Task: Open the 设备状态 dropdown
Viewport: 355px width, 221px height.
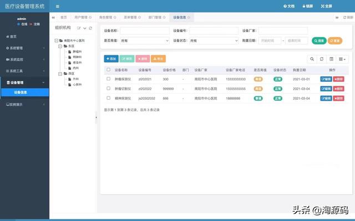Action: [214, 40]
